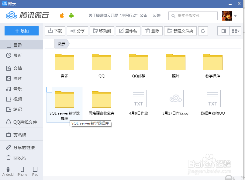Select 音乐 music in the sidebar
The height and width of the screenshot is (180, 245).
tap(21, 89)
